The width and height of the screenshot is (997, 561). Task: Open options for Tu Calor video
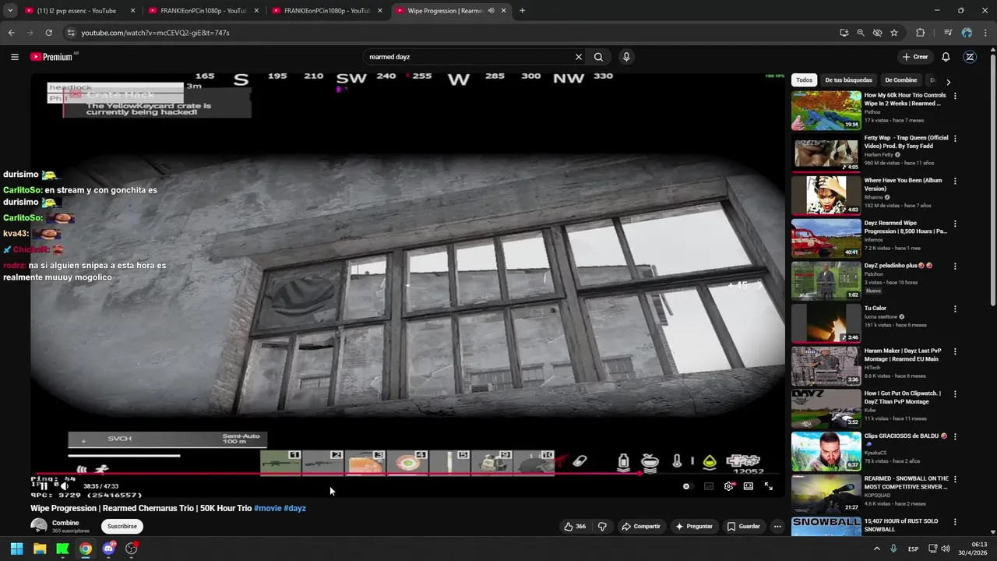pos(955,309)
